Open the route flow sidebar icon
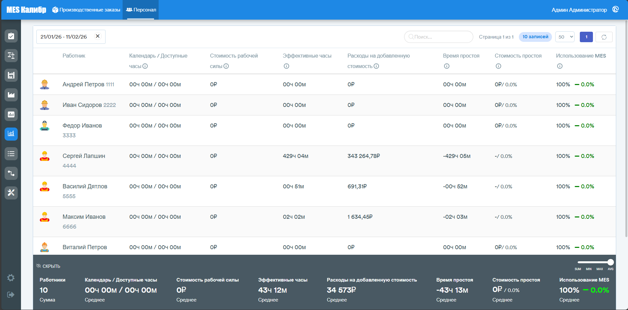This screenshot has width=628, height=310. (11, 173)
